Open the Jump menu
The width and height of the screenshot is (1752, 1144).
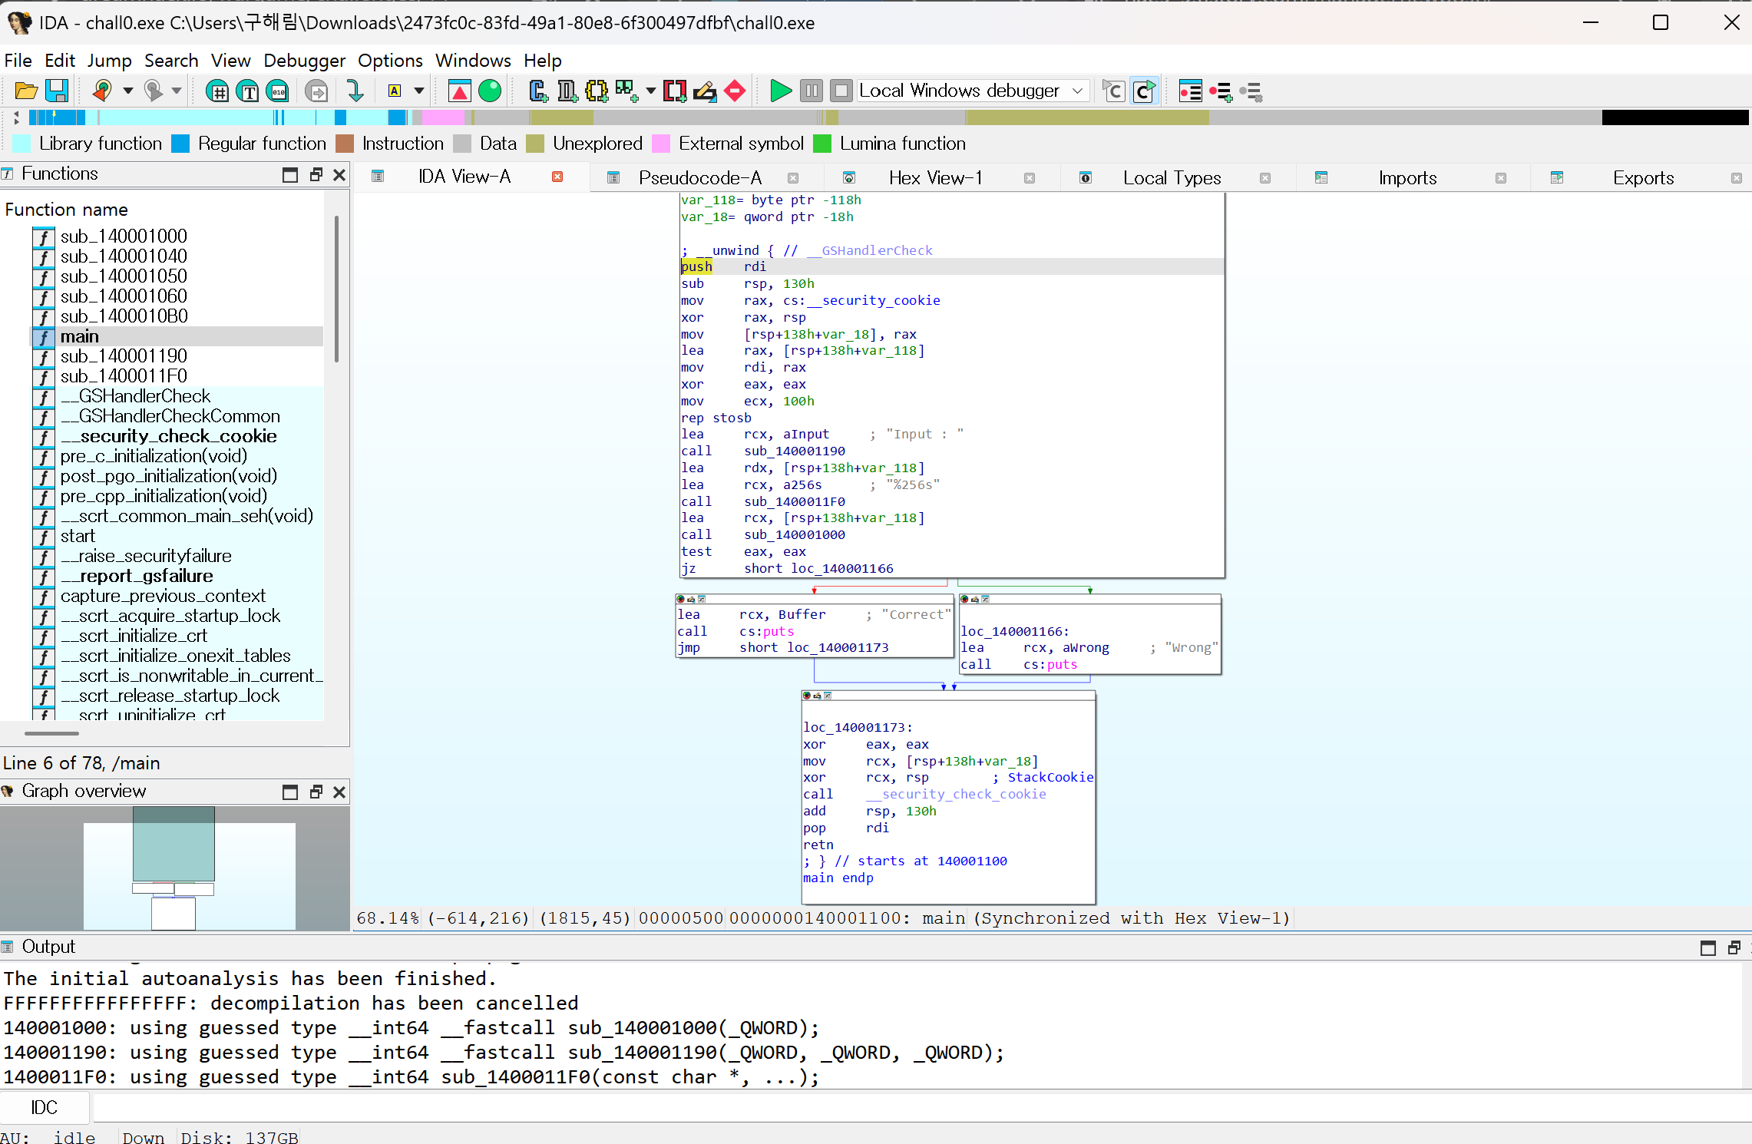pos(109,61)
